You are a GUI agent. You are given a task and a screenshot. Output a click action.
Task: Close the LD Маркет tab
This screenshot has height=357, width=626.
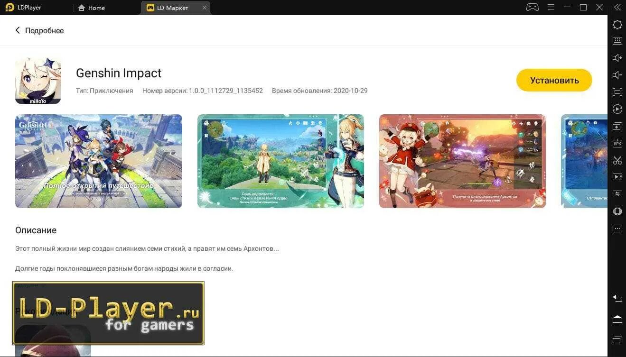tap(205, 8)
